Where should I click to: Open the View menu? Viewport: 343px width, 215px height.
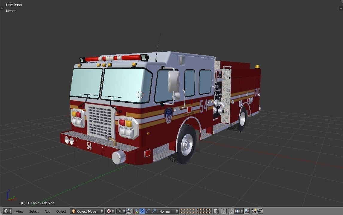[x=19, y=211]
